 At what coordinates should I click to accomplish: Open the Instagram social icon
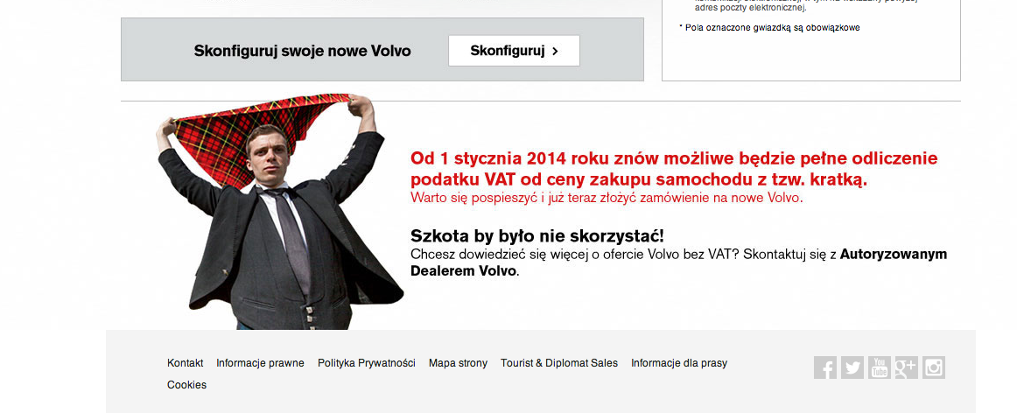tap(934, 367)
